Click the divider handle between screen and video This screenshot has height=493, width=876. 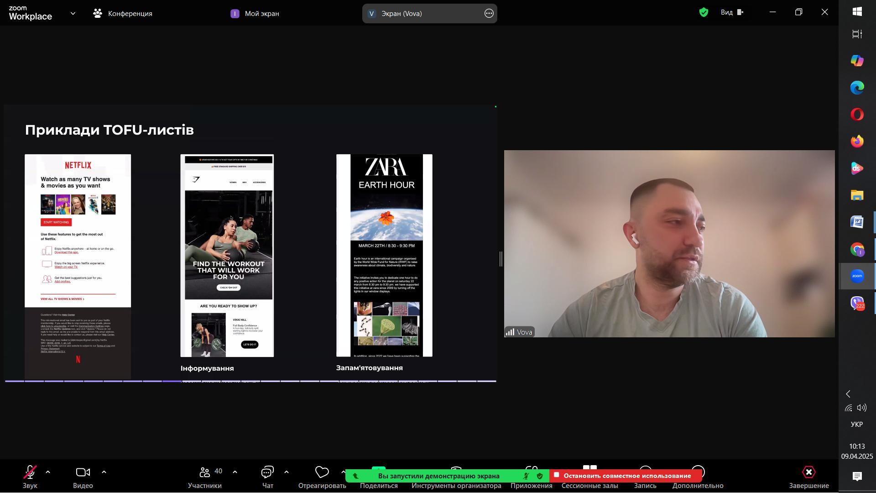(x=501, y=259)
